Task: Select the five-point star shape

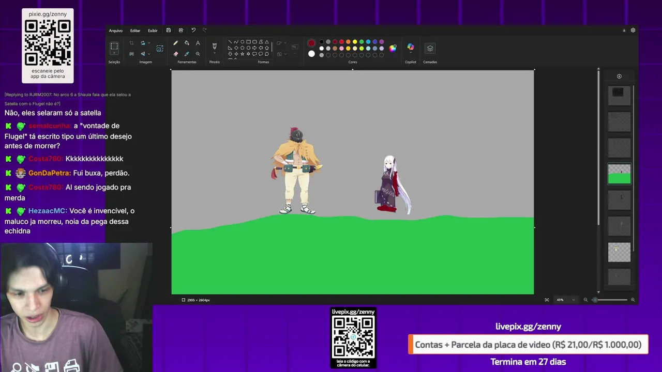Action: coord(242,54)
